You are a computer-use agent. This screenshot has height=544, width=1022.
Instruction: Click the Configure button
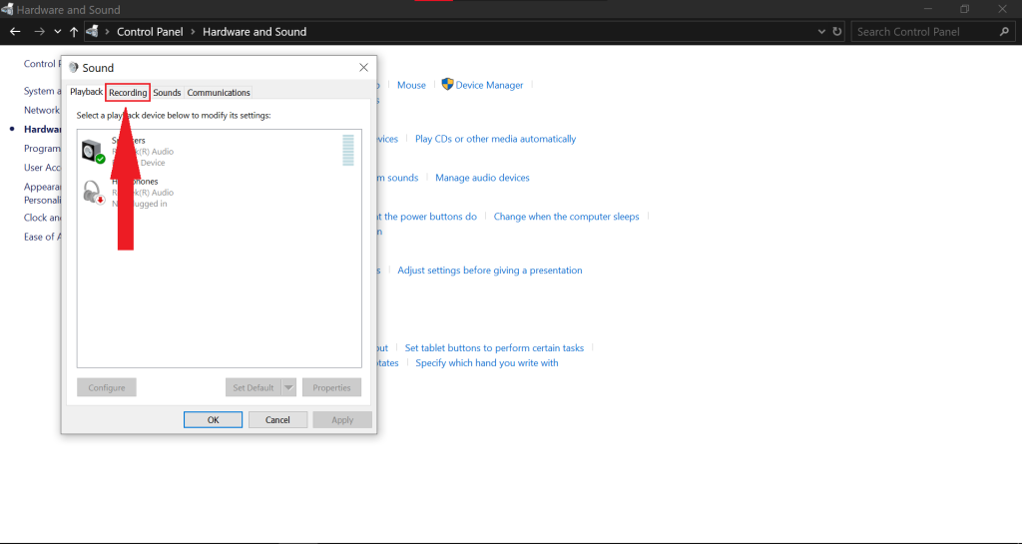(x=106, y=387)
